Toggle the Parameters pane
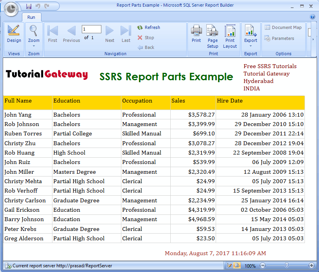 click(x=279, y=38)
